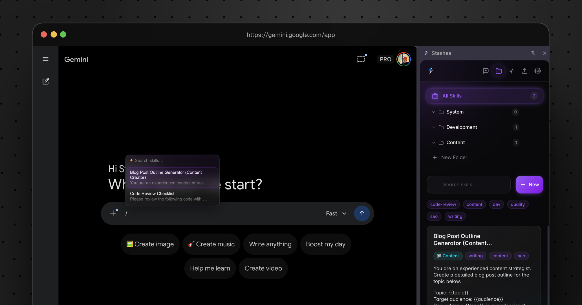Click the New skill button
582x305 pixels.
point(529,184)
